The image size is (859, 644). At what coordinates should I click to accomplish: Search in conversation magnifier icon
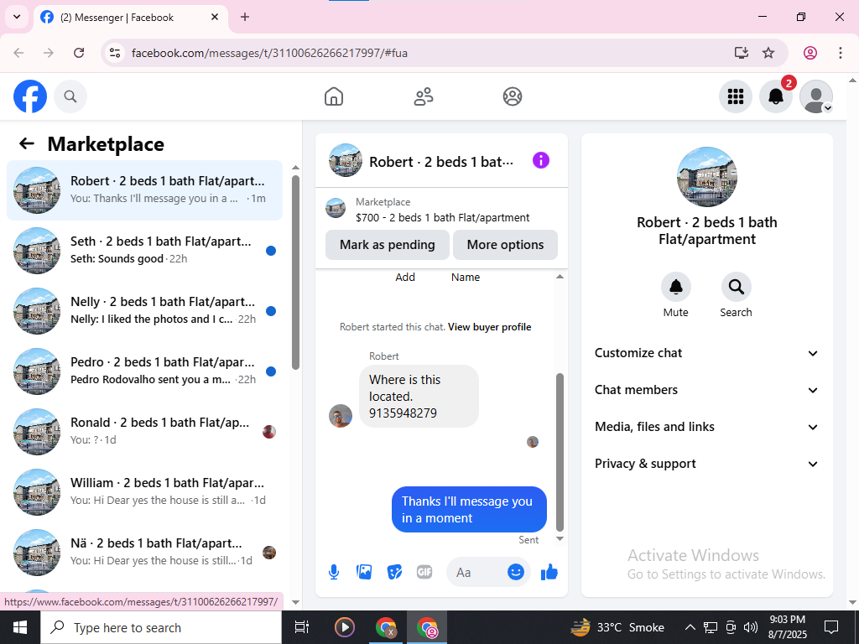(737, 287)
